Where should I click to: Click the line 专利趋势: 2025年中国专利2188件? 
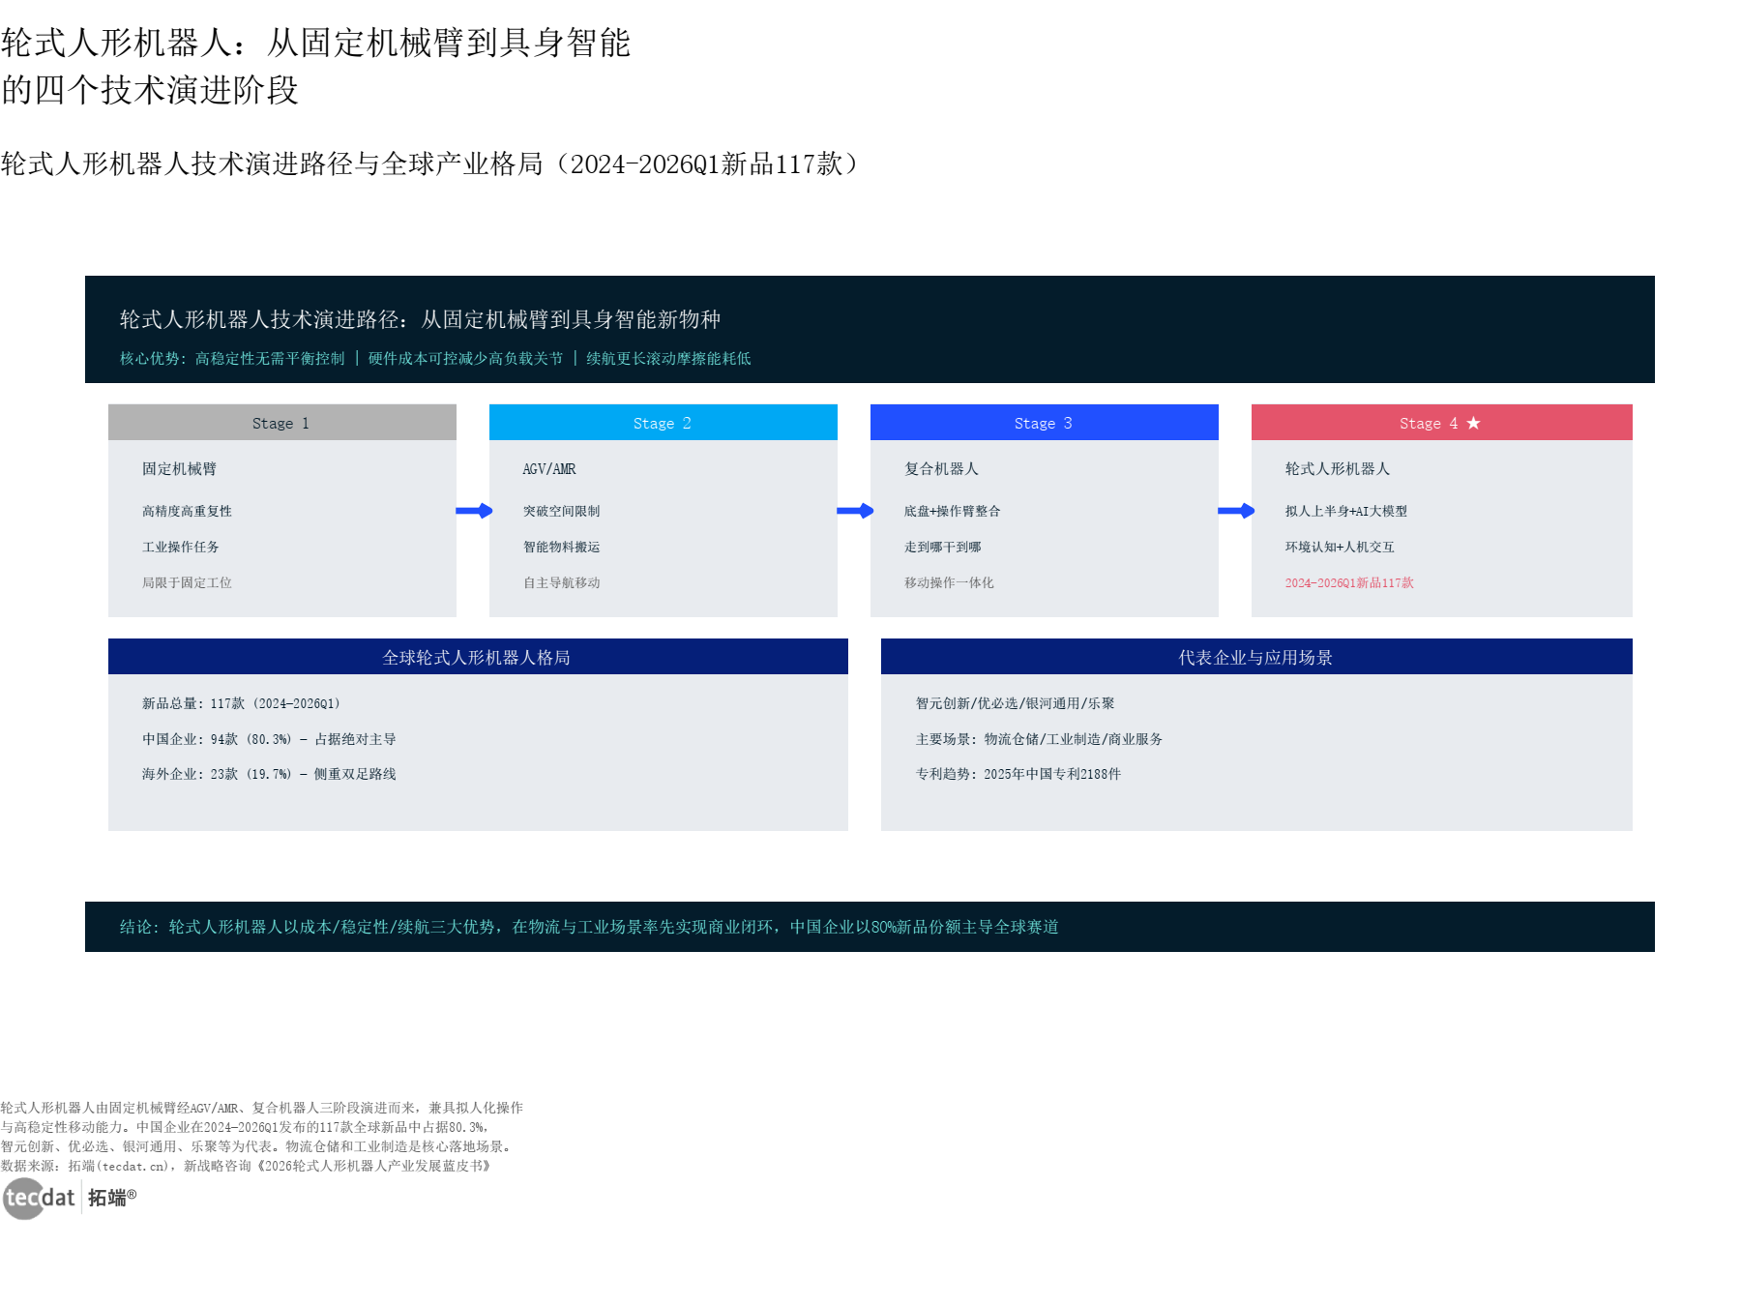[1018, 774]
